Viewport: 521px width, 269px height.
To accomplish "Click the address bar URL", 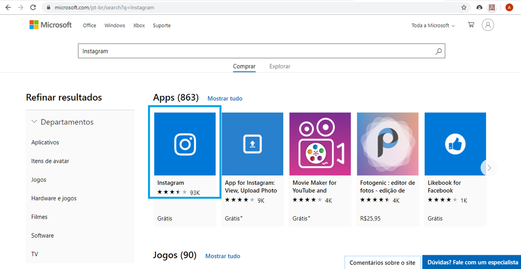I will (x=104, y=7).
